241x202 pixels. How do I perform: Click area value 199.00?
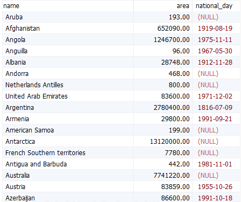pos(179,130)
